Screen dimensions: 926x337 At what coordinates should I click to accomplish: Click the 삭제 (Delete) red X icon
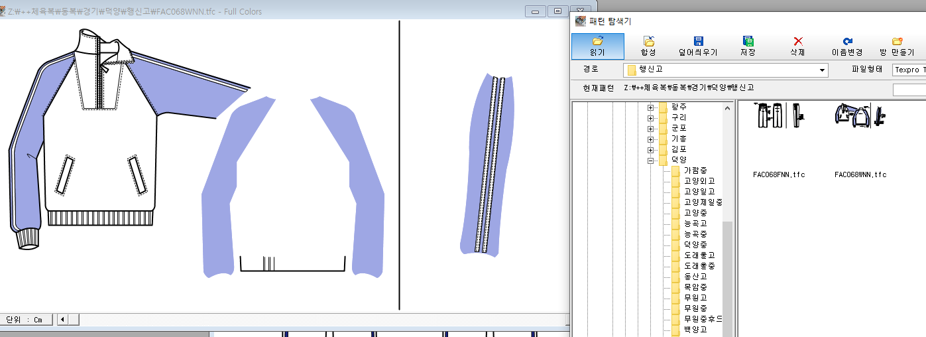click(797, 46)
